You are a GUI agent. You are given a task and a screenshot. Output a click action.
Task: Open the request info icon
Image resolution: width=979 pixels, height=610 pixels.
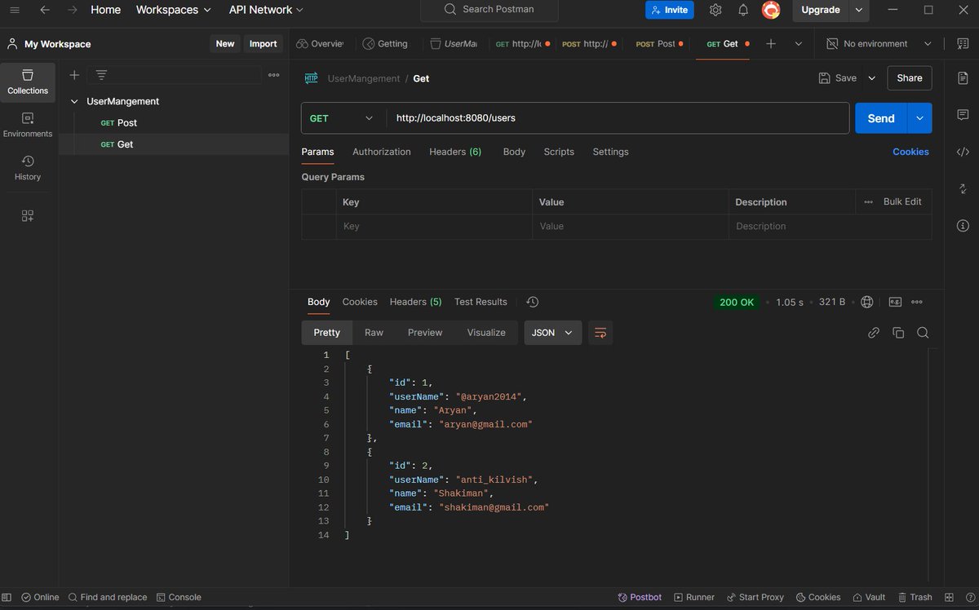[963, 226]
